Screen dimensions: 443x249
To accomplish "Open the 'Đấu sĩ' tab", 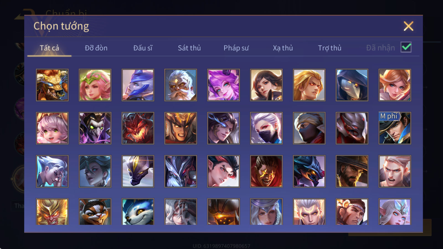I will [143, 48].
